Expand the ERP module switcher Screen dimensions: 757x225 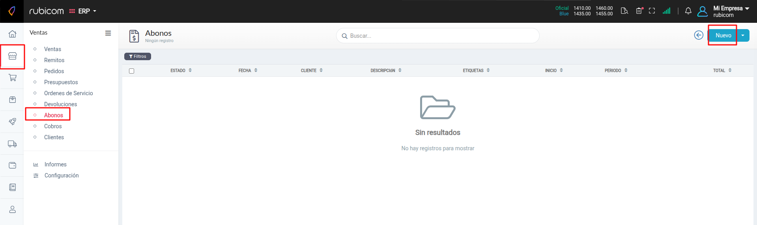(83, 11)
